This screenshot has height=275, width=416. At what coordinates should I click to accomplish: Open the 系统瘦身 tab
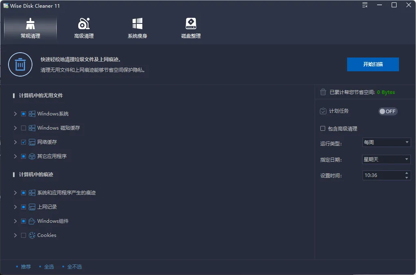(137, 28)
